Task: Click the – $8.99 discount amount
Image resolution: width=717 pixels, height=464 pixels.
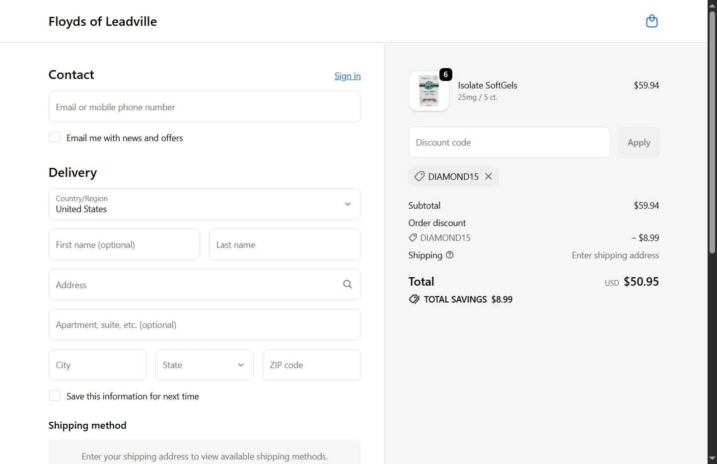Action: [x=645, y=237]
